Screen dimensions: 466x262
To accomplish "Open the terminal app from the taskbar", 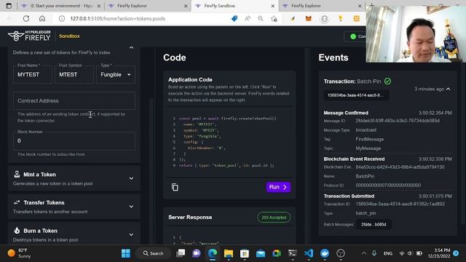I will (x=293, y=253).
